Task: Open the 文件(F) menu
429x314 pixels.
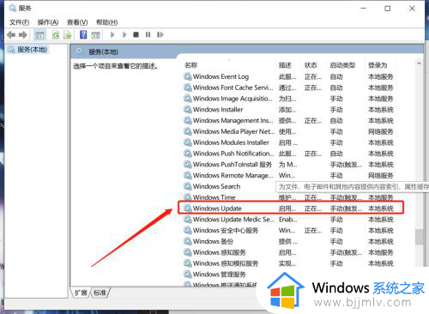Action: pyautogui.click(x=19, y=22)
